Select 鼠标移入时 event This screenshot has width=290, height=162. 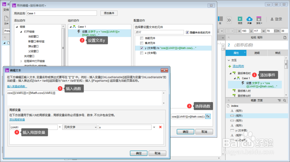pos(244,91)
